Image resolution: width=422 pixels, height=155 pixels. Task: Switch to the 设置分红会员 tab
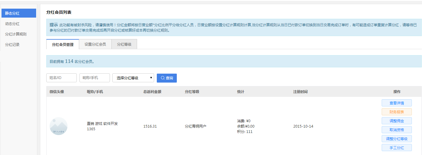pos(95,44)
